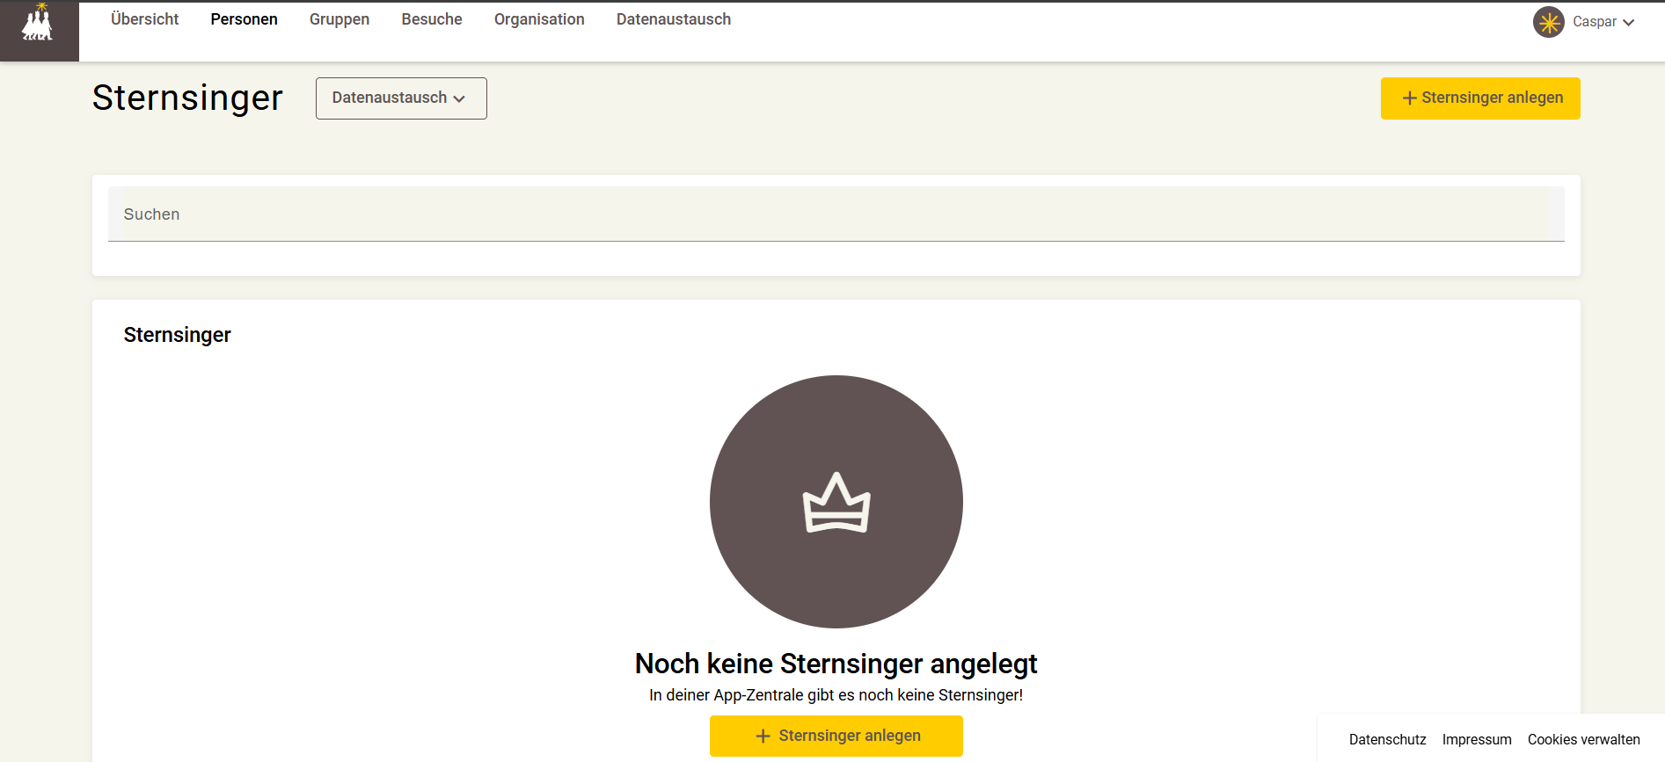Click the Cookies verwalten footer link
This screenshot has height=762, width=1665.
point(1584,740)
